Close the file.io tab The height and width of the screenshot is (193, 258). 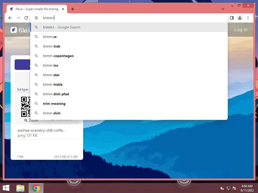(x=63, y=9)
